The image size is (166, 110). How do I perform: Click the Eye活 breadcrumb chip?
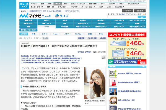click(x=45, y=38)
